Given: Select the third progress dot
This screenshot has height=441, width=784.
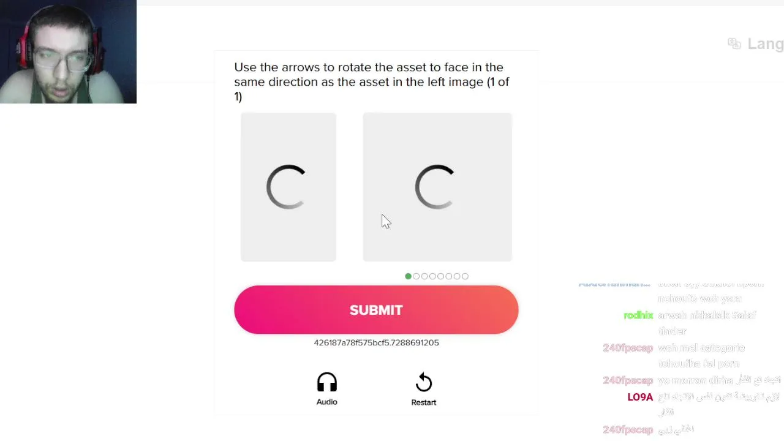Looking at the screenshot, I should [x=424, y=276].
